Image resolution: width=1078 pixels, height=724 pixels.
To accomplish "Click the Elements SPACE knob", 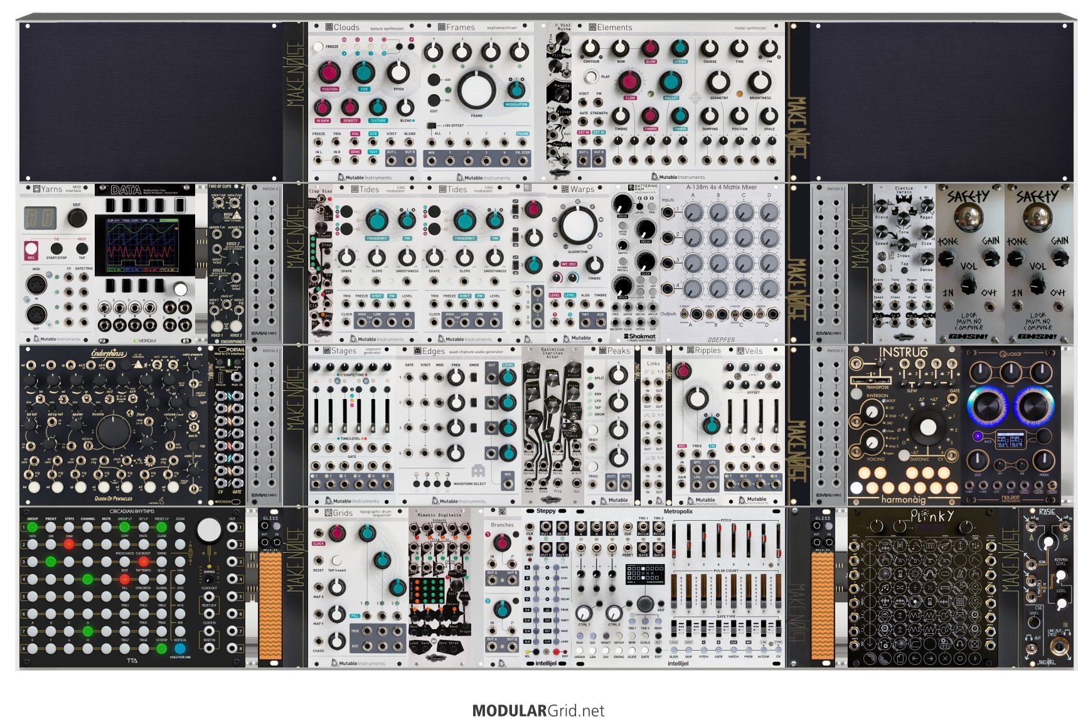I will pos(769,116).
